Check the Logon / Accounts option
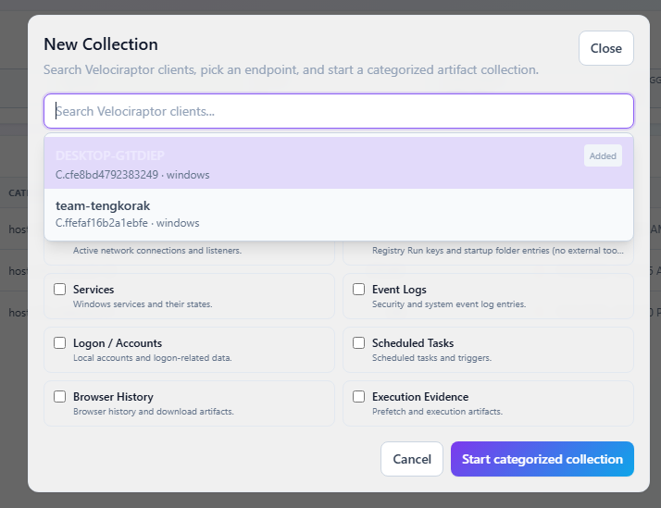Image resolution: width=661 pixels, height=508 pixels. [60, 343]
